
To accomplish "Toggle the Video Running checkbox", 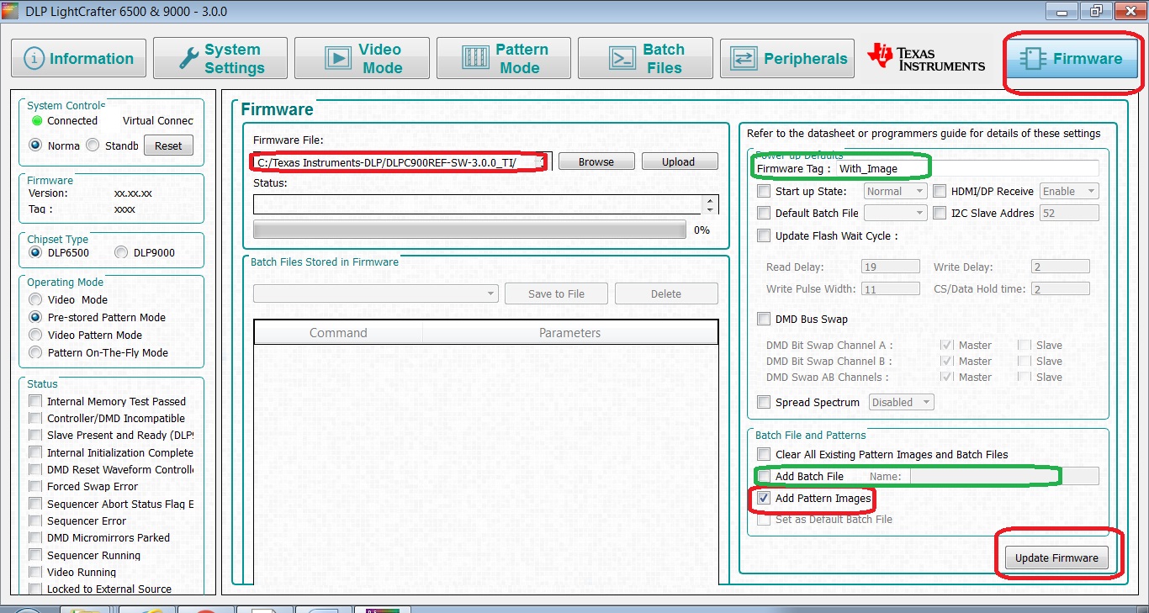I will coord(35,572).
